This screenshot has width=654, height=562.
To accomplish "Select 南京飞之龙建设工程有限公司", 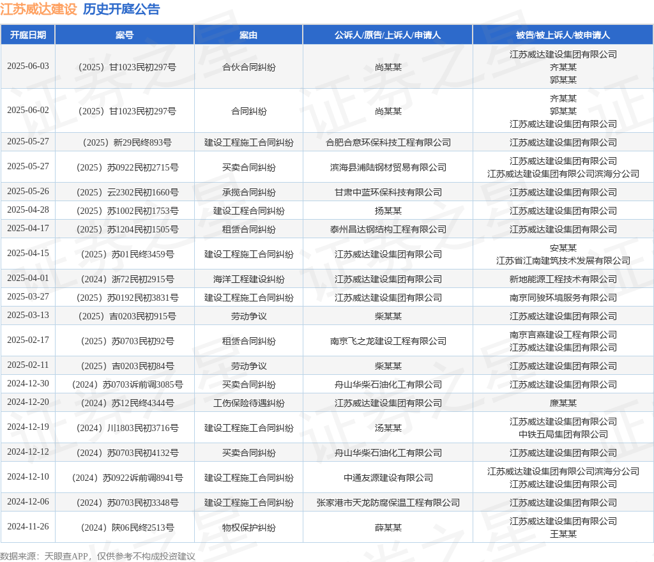I will [388, 341].
